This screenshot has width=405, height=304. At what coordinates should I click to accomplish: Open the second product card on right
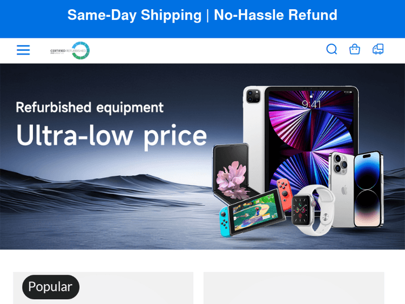(294, 288)
